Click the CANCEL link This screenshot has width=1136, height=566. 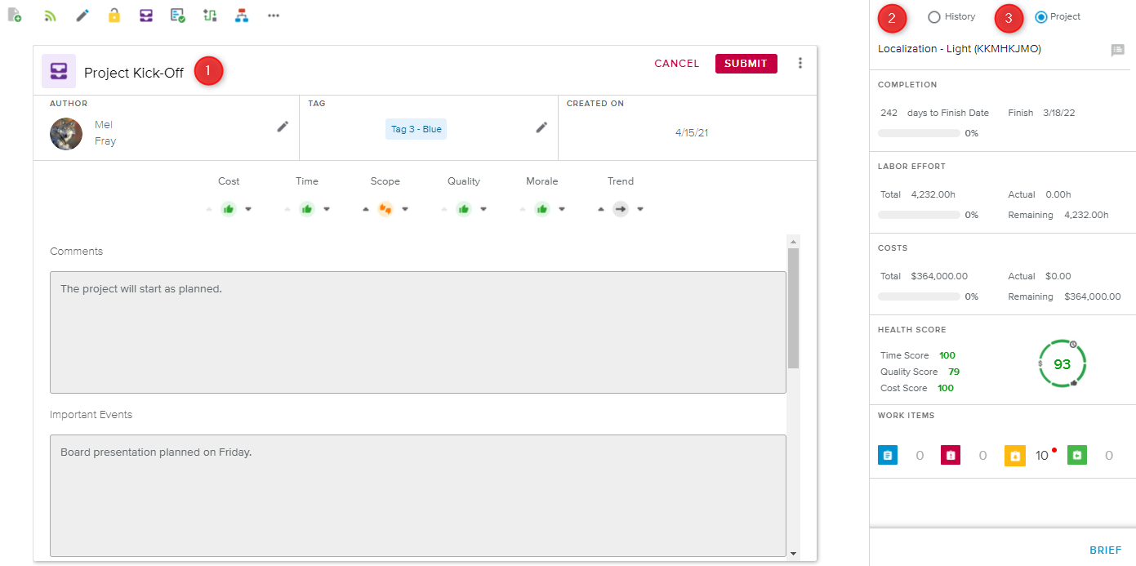676,64
